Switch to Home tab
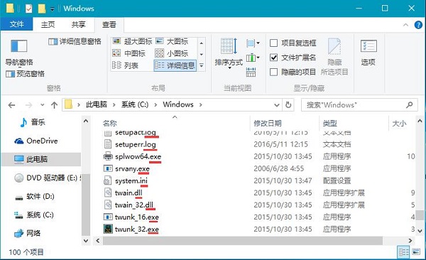The image size is (426, 260). click(48, 24)
